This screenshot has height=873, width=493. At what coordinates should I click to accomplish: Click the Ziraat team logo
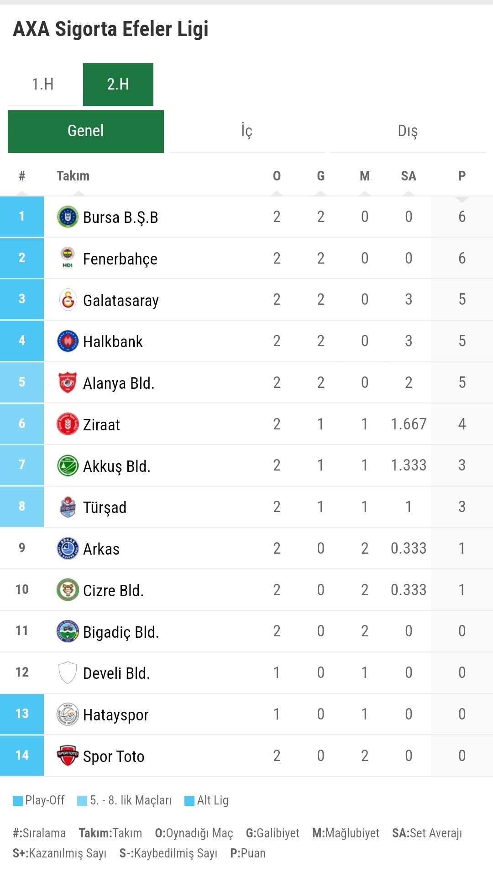click(68, 424)
